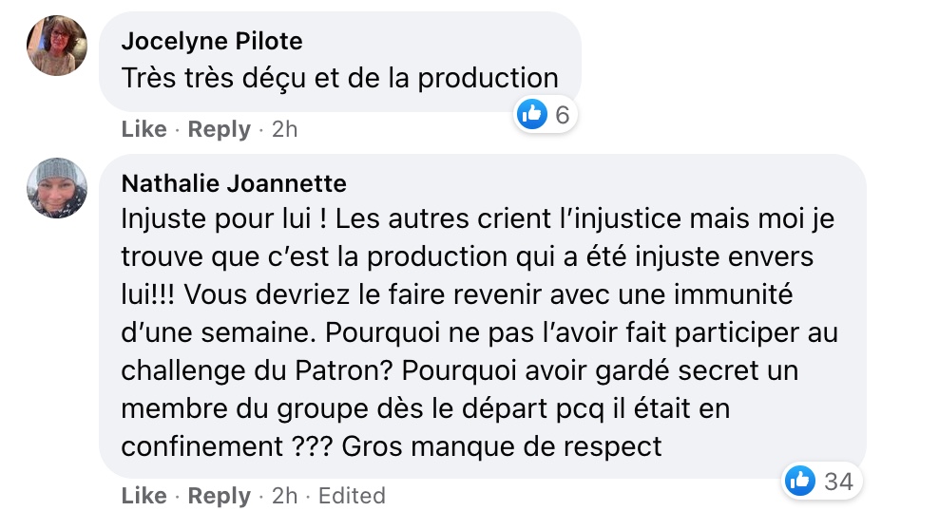Click the "Injuste pour lui" comment line
The width and height of the screenshot is (939, 511).
coord(477,218)
